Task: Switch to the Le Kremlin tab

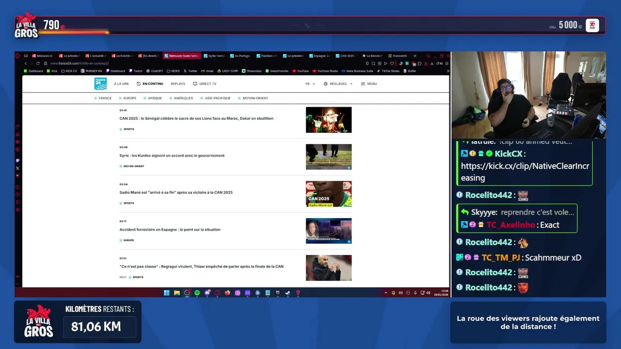Action: pyautogui.click(x=122, y=56)
